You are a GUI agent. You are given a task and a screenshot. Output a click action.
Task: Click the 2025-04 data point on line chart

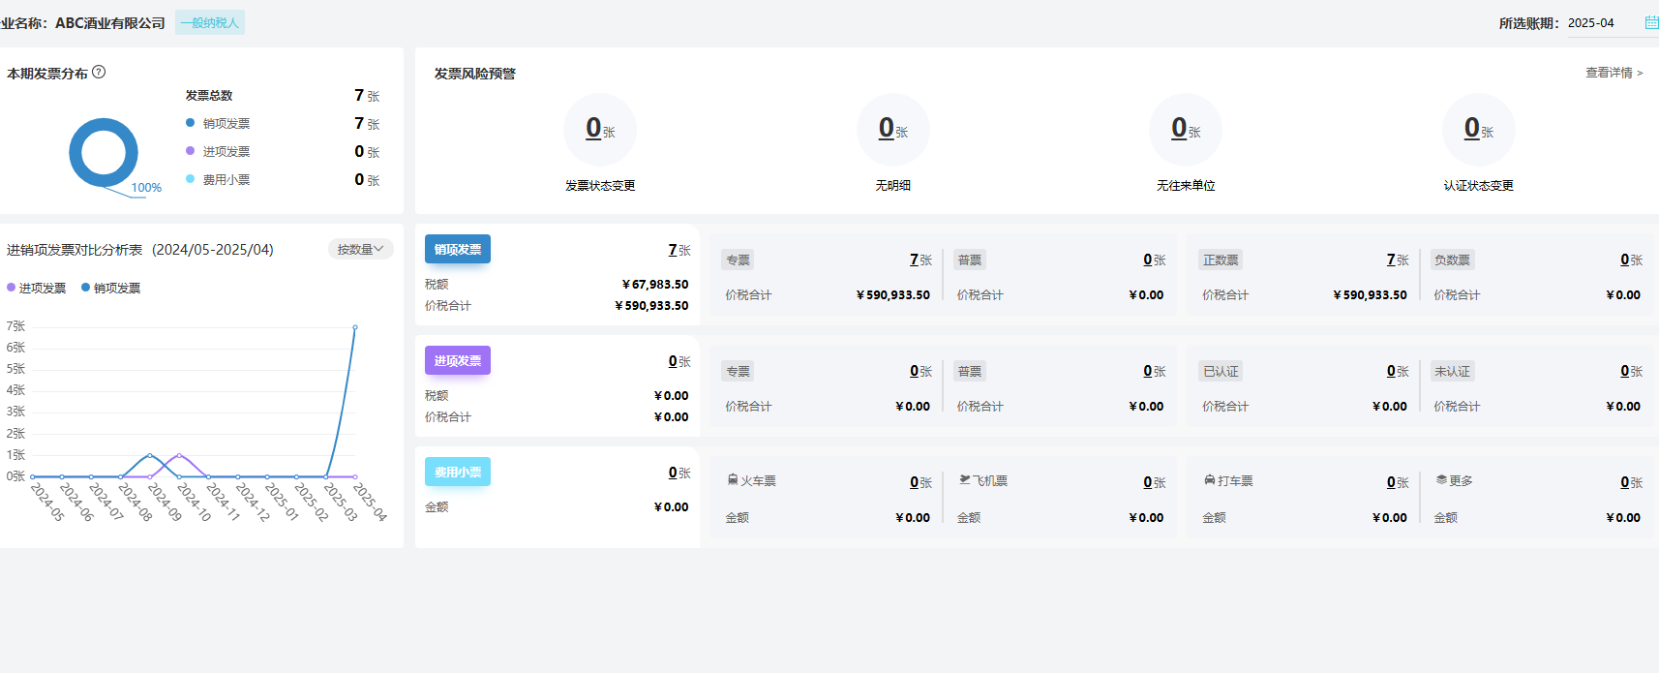355,327
